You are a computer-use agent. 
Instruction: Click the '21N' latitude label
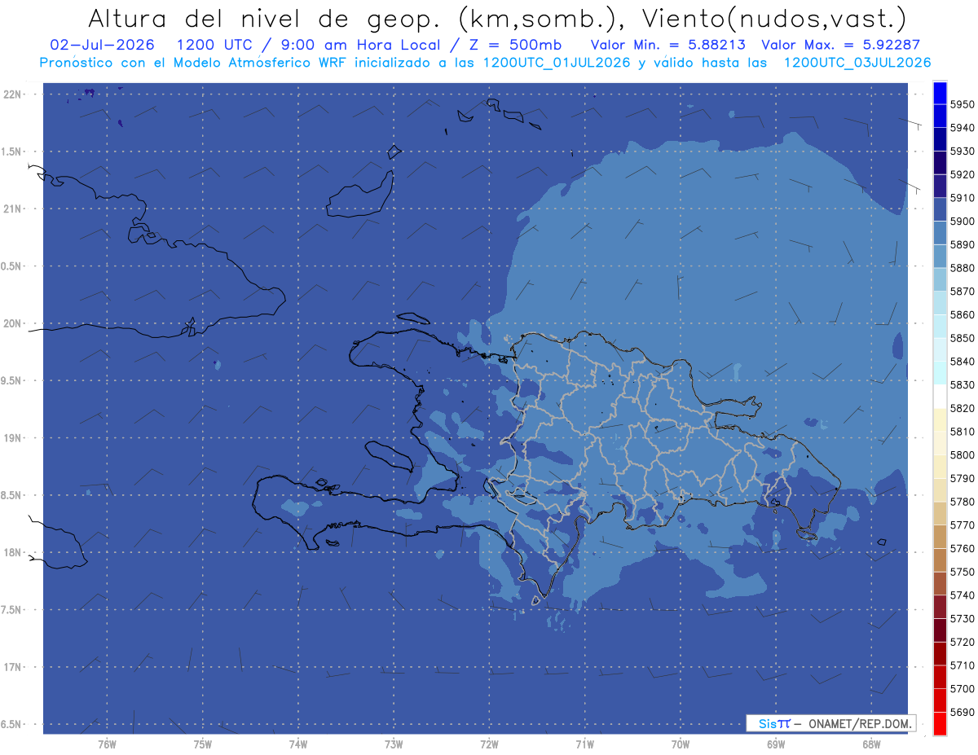click(x=14, y=209)
